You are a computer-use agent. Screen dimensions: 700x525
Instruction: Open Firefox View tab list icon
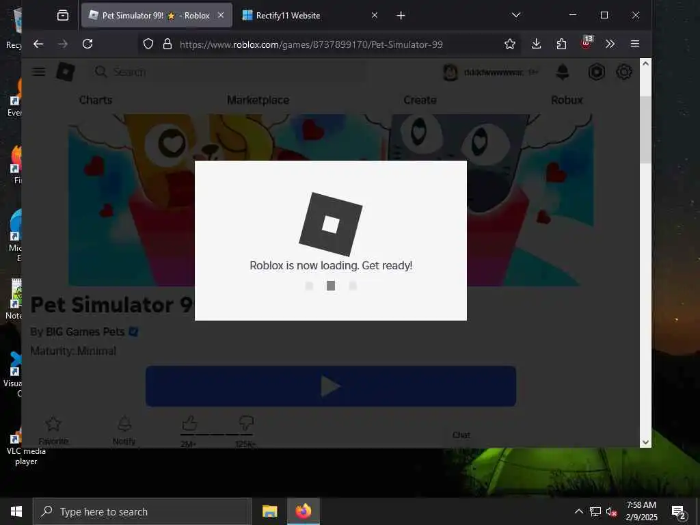pyautogui.click(x=63, y=16)
